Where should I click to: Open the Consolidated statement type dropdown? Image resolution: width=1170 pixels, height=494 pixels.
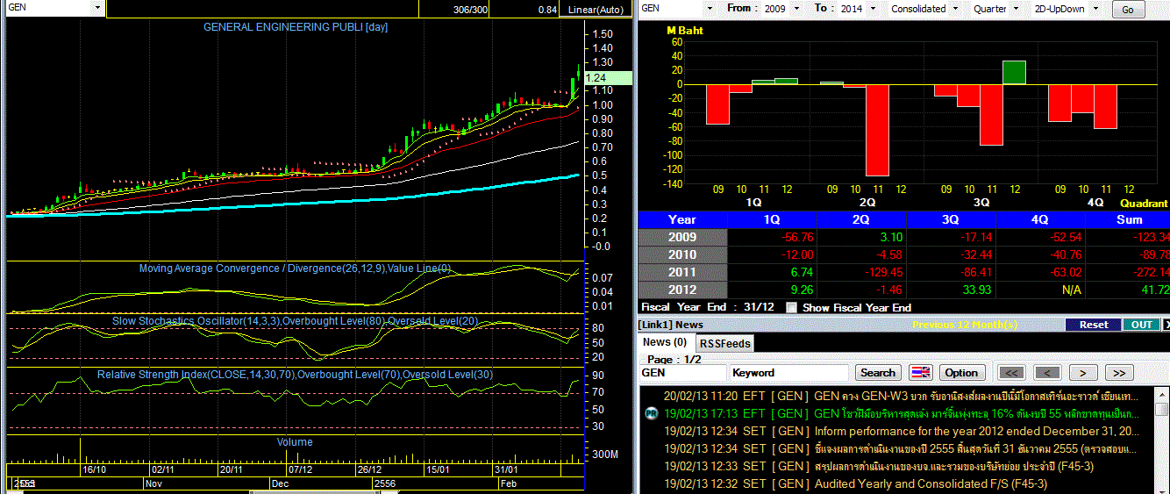click(955, 9)
